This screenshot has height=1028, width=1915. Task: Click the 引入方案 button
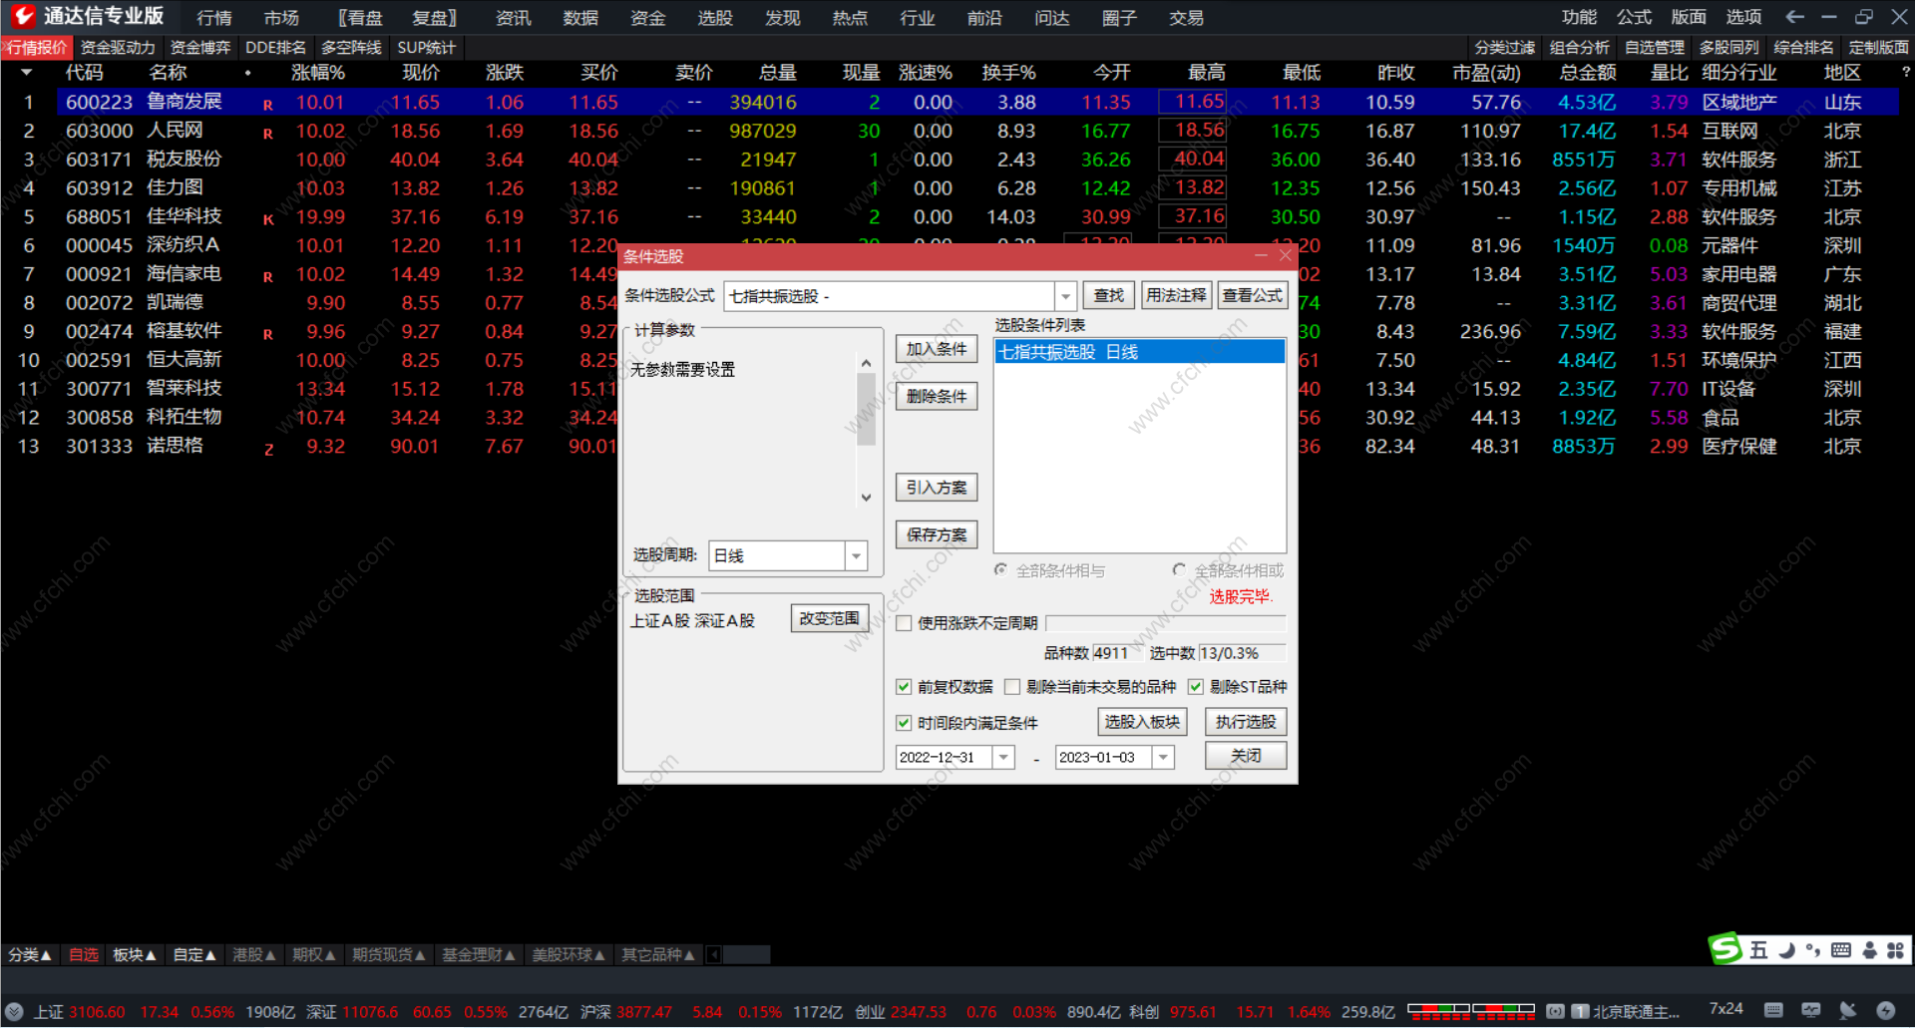point(937,488)
